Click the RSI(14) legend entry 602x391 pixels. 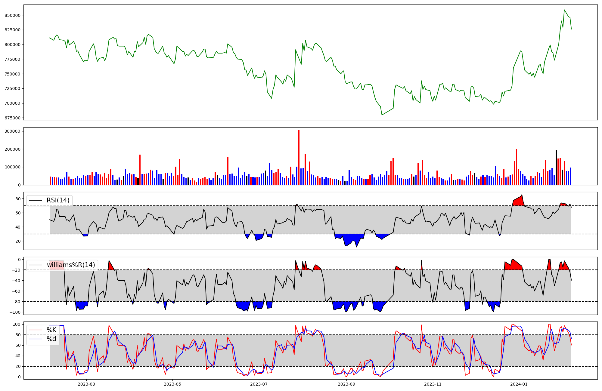[58, 200]
